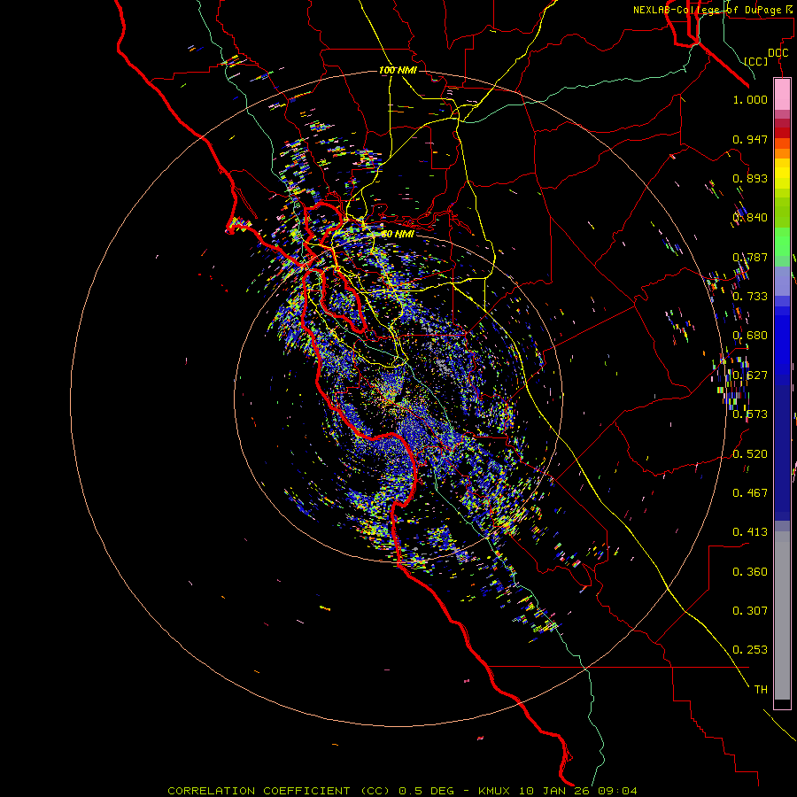This screenshot has height=797, width=797.
Task: Select the 0.253 color scale label
Action: point(750,650)
